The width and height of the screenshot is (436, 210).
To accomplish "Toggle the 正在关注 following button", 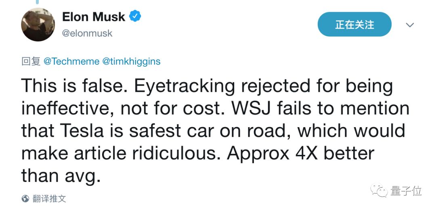I will [354, 25].
